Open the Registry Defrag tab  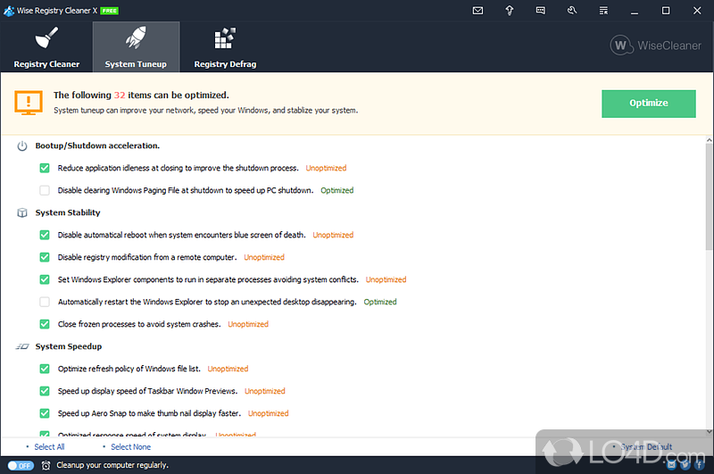coord(225,47)
